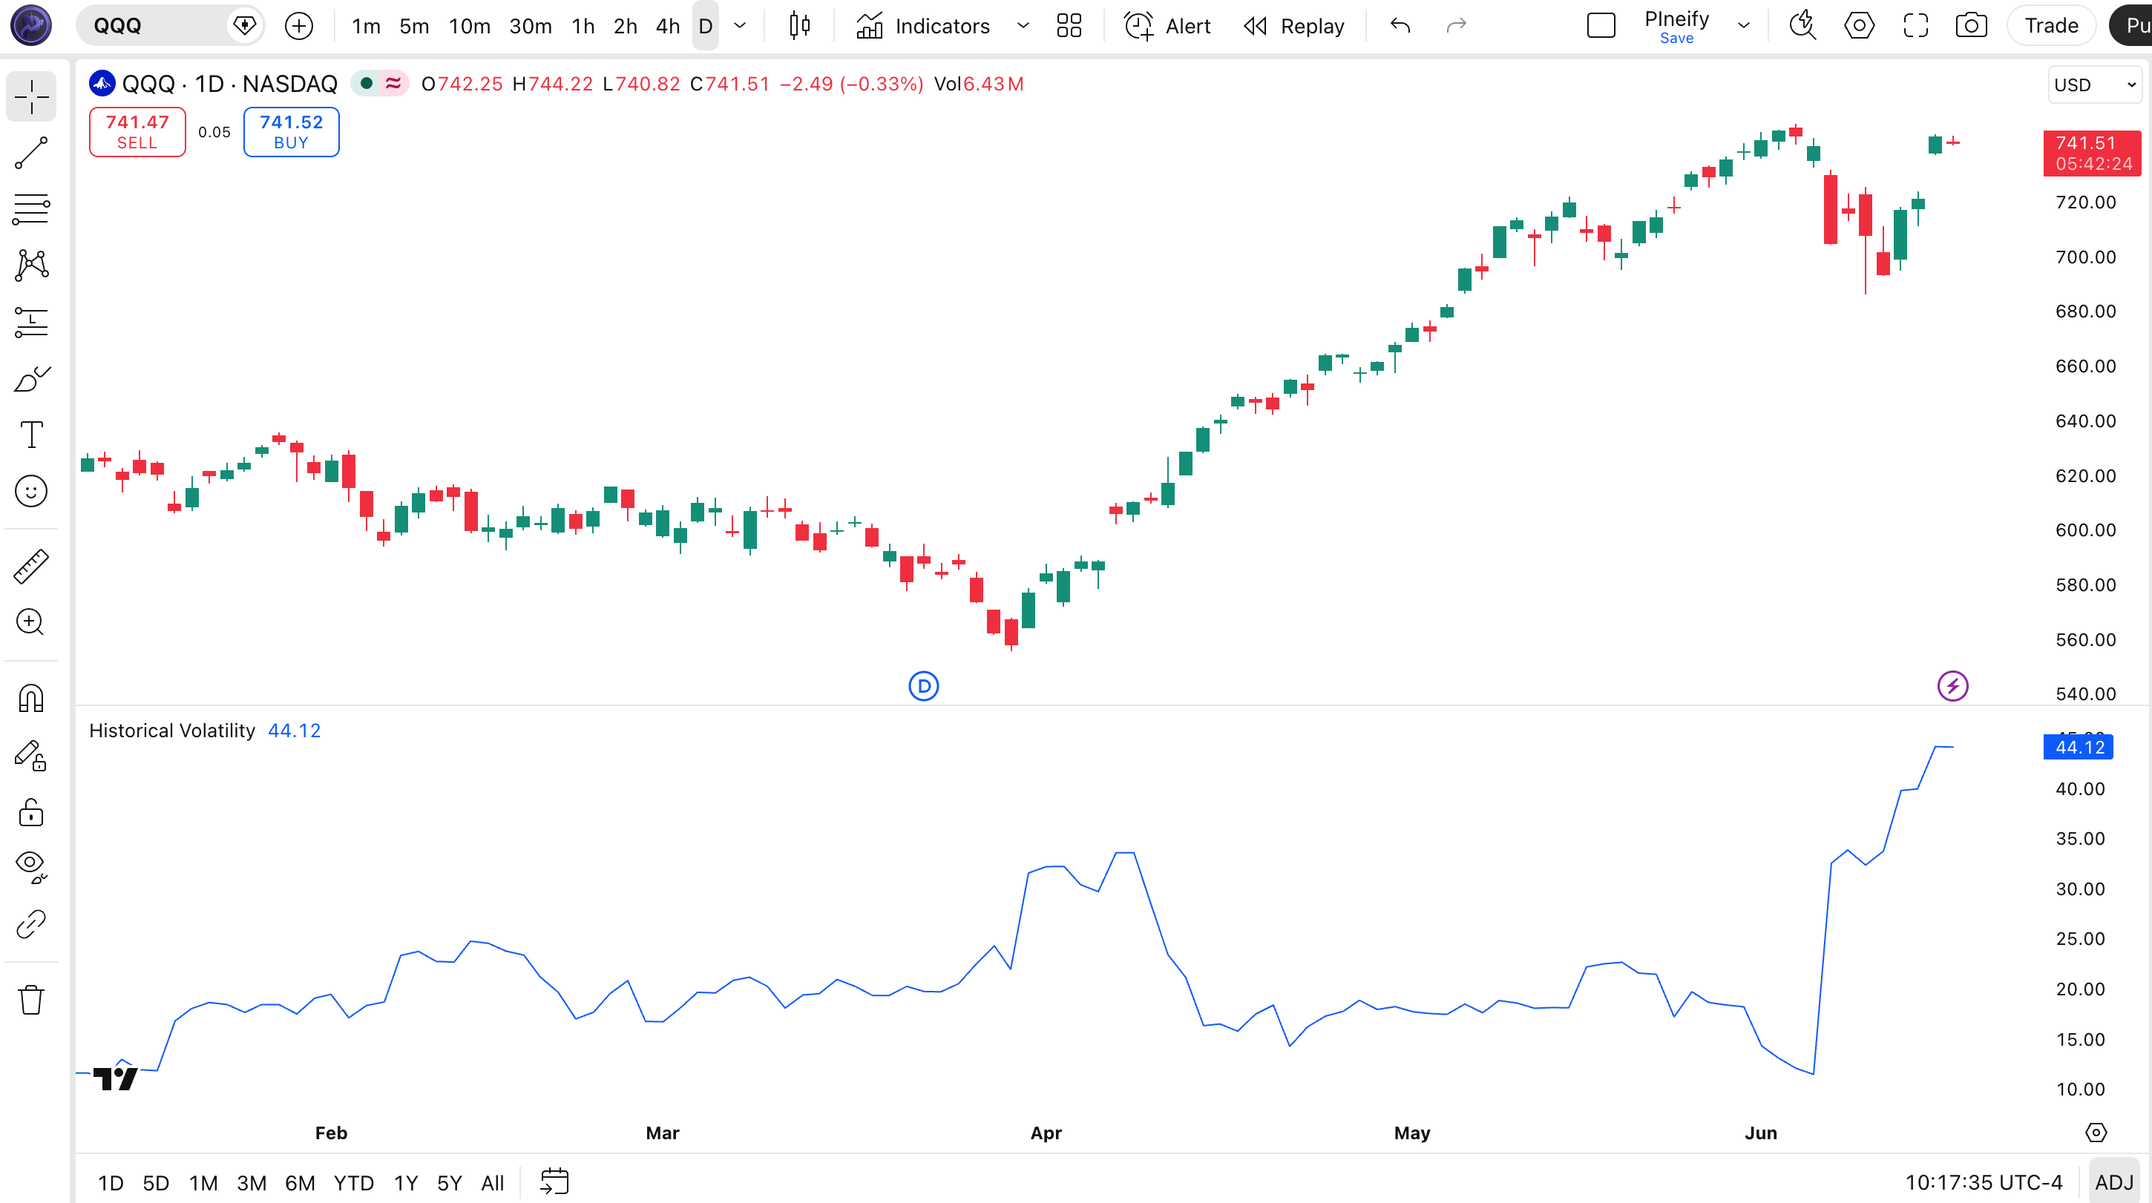The height and width of the screenshot is (1203, 2152).
Task: Click the user profile avatar
Action: (x=31, y=25)
